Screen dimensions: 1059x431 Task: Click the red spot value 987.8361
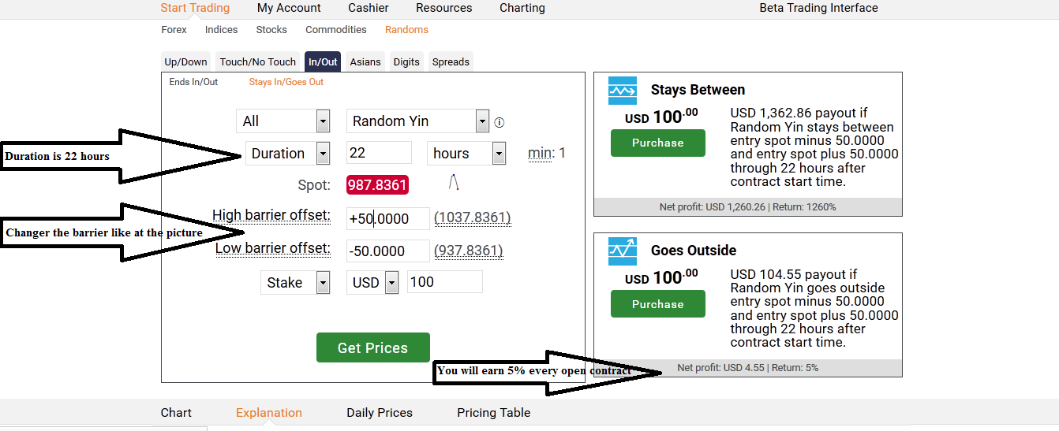[377, 185]
